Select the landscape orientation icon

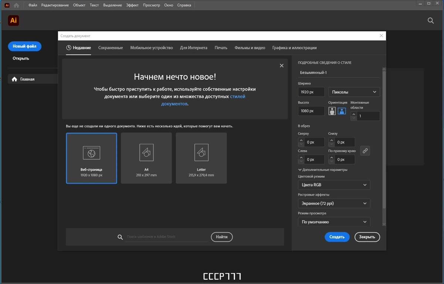pos(342,111)
